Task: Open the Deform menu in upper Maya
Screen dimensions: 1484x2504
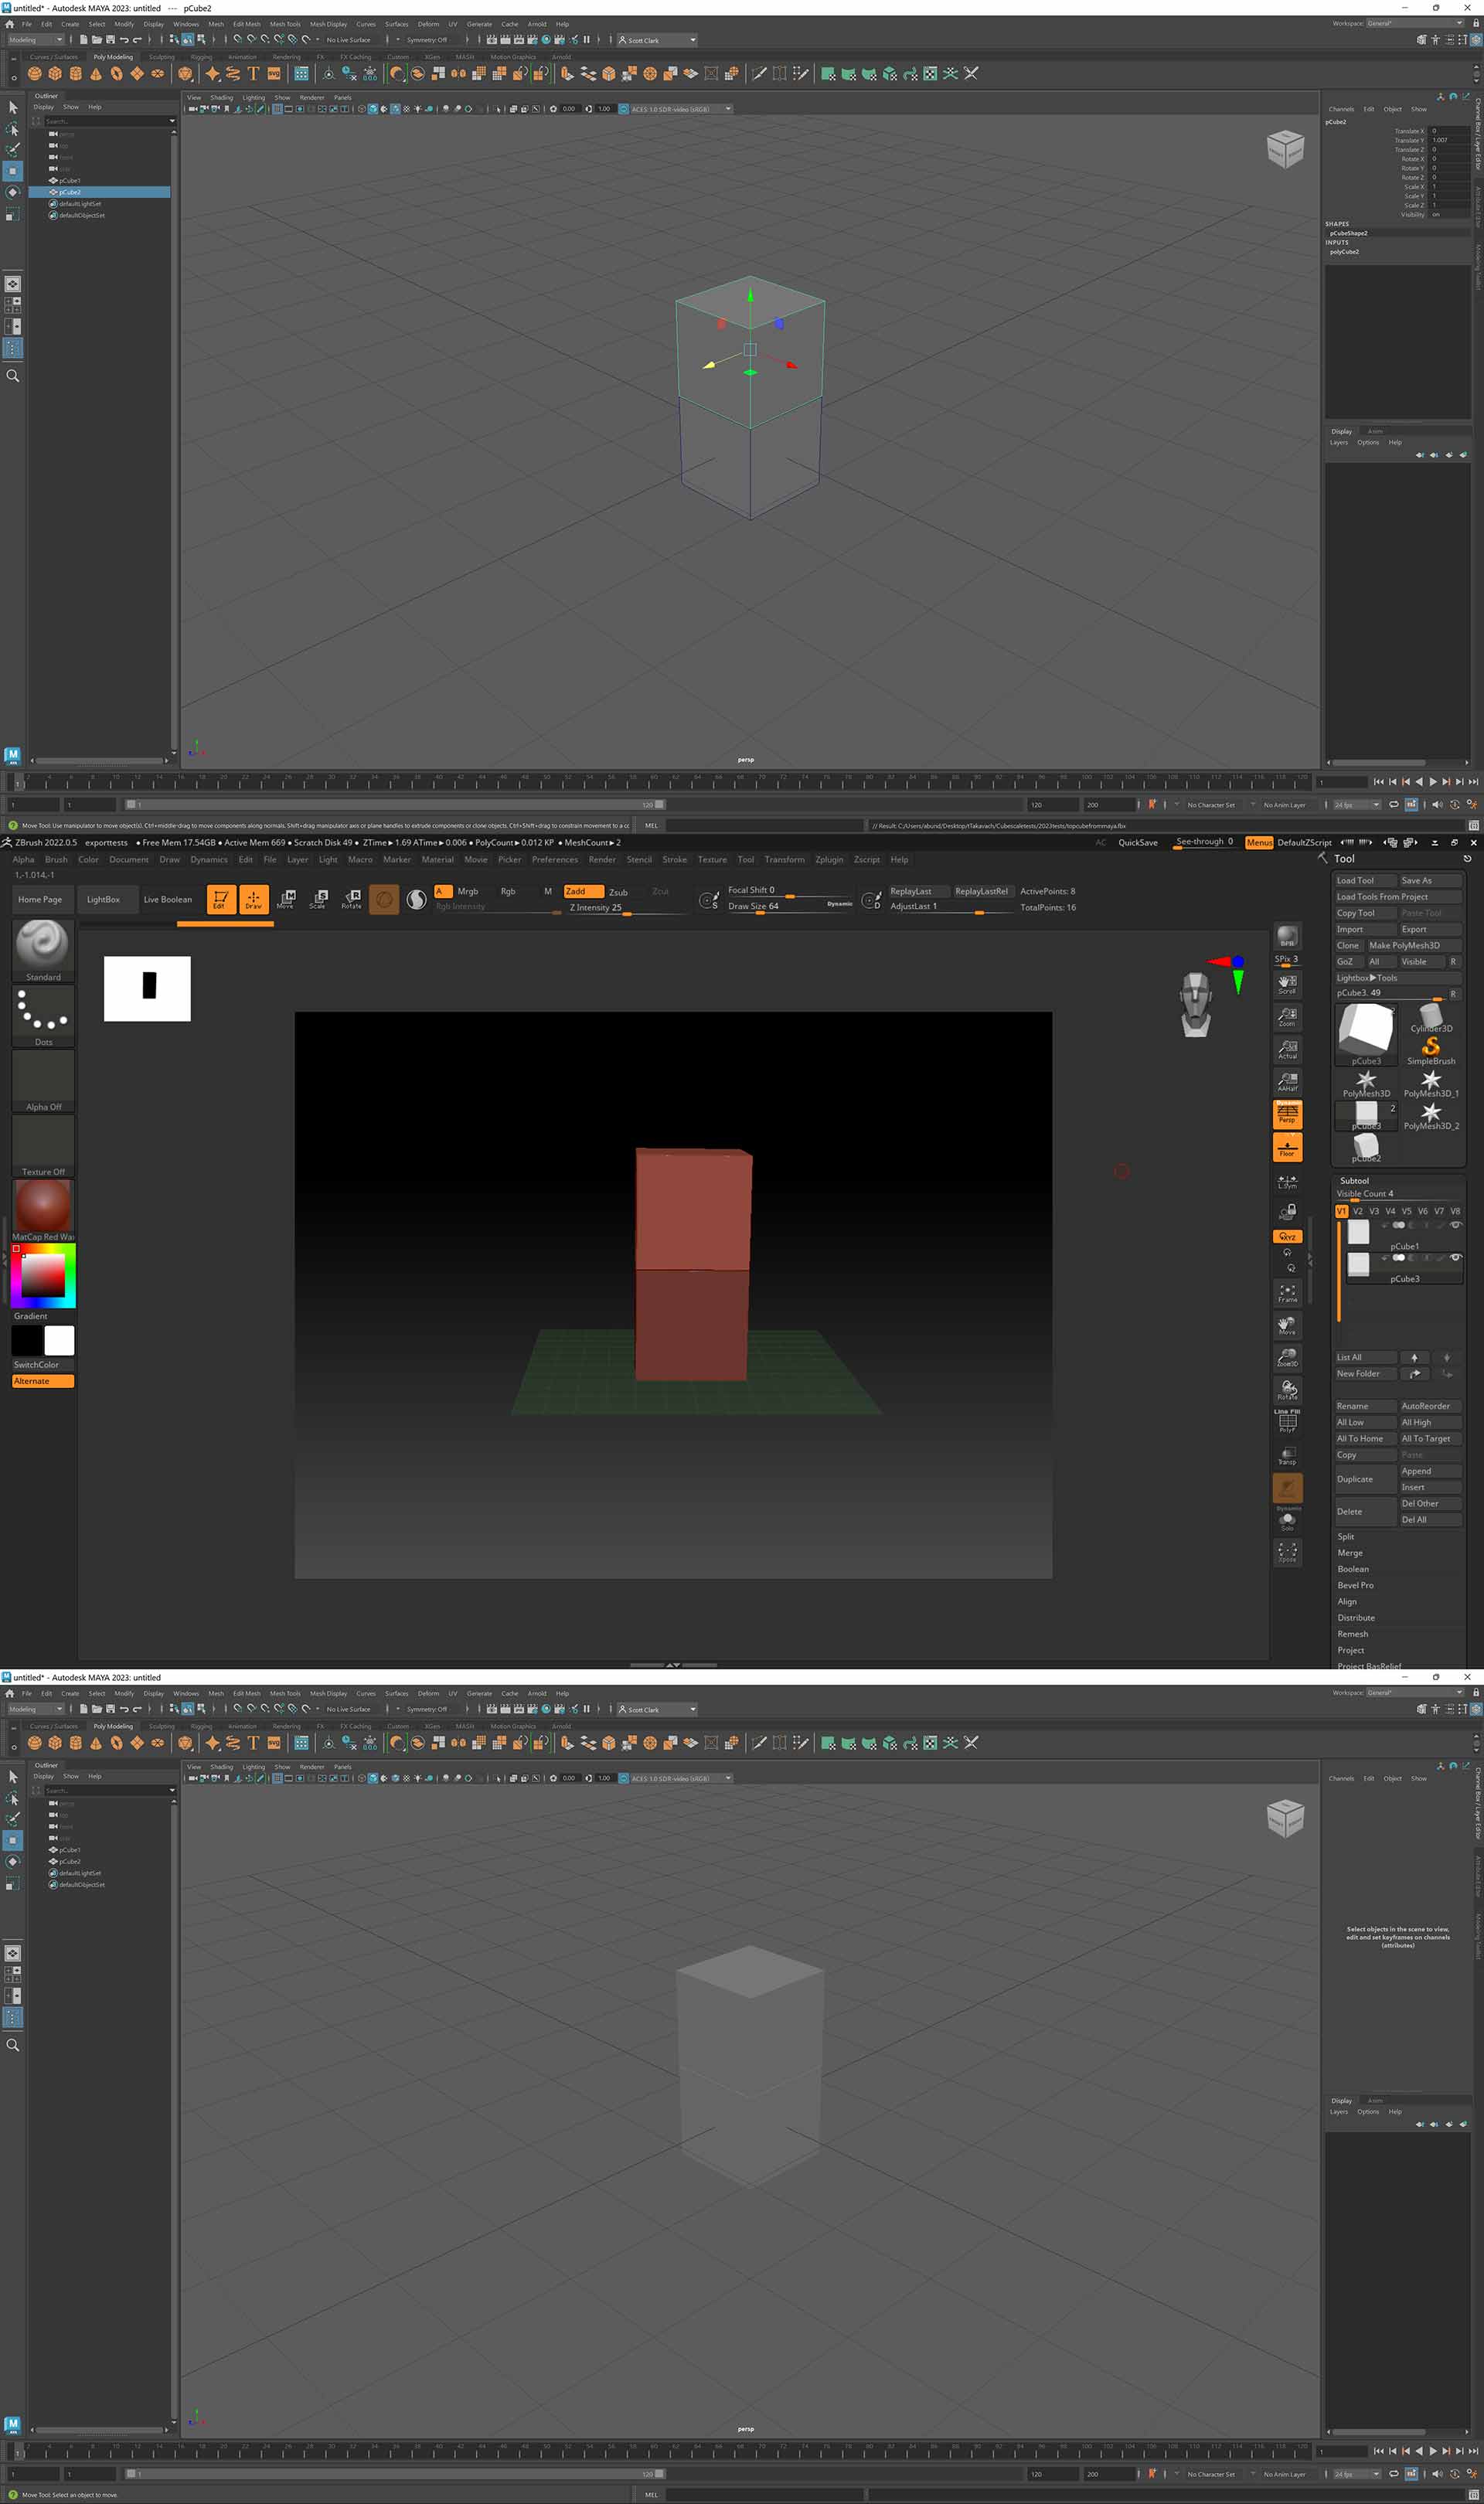Action: (x=428, y=24)
